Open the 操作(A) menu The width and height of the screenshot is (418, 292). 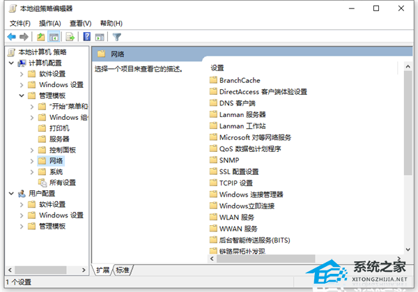[x=50, y=24]
